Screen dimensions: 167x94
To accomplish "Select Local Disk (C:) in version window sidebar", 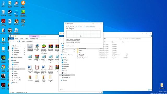I will (67, 75).
